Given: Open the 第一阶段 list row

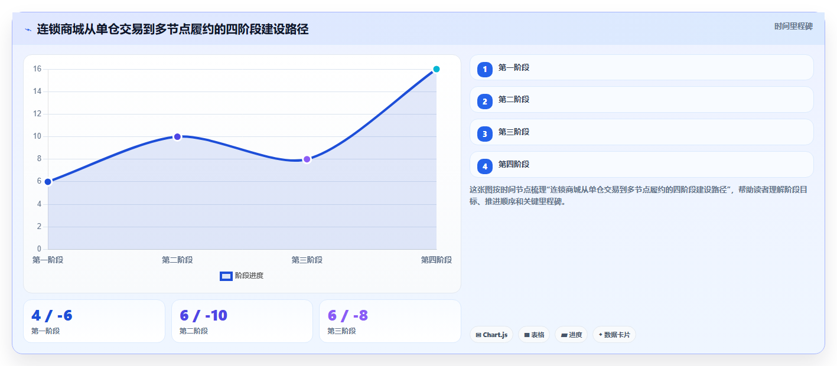Looking at the screenshot, I should 641,67.
